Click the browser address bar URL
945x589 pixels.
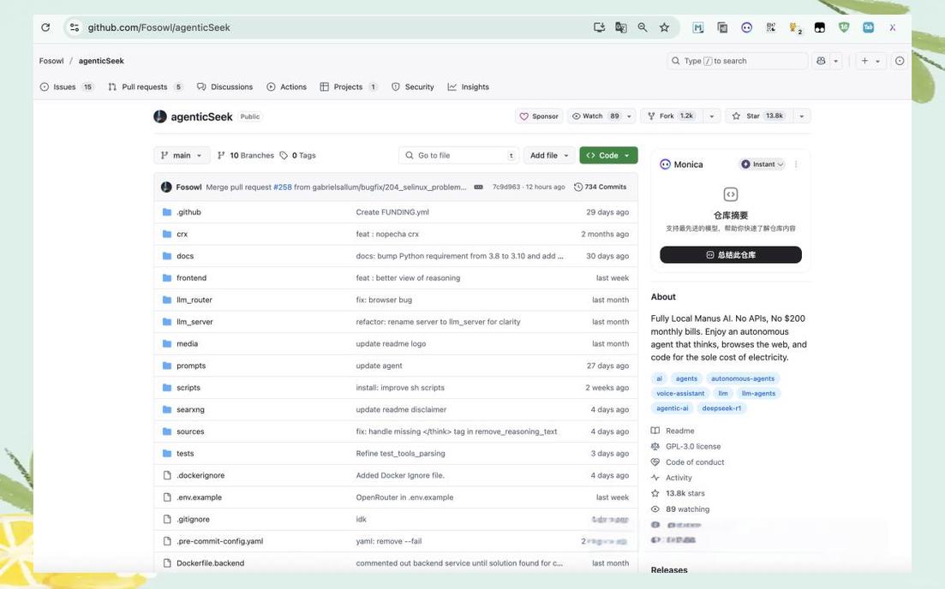pyautogui.click(x=159, y=27)
